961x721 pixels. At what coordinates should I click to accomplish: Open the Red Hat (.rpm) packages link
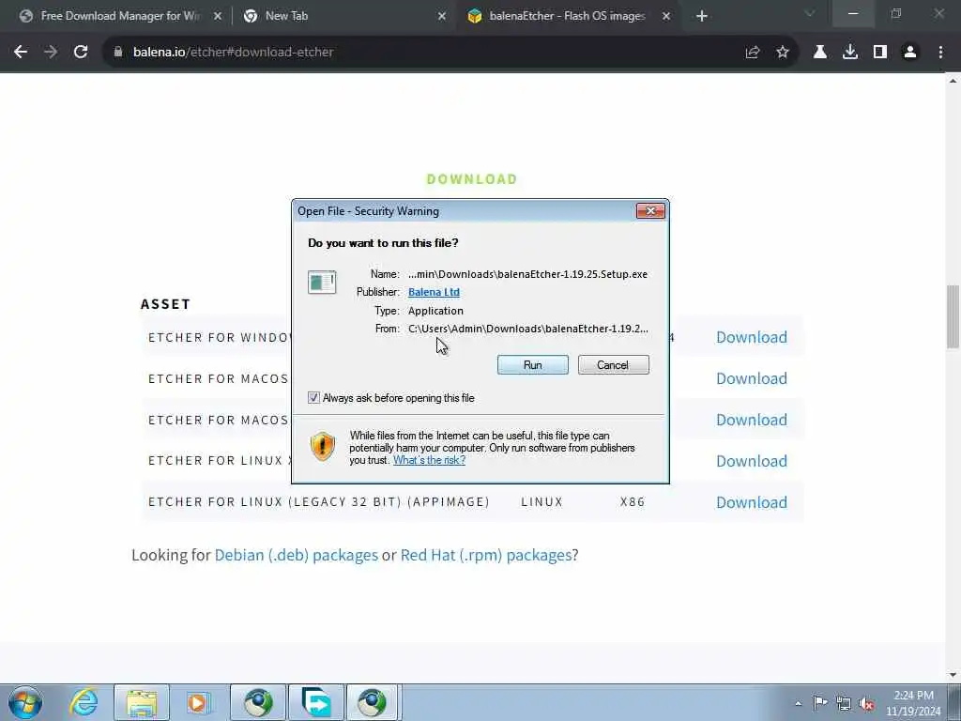point(486,555)
